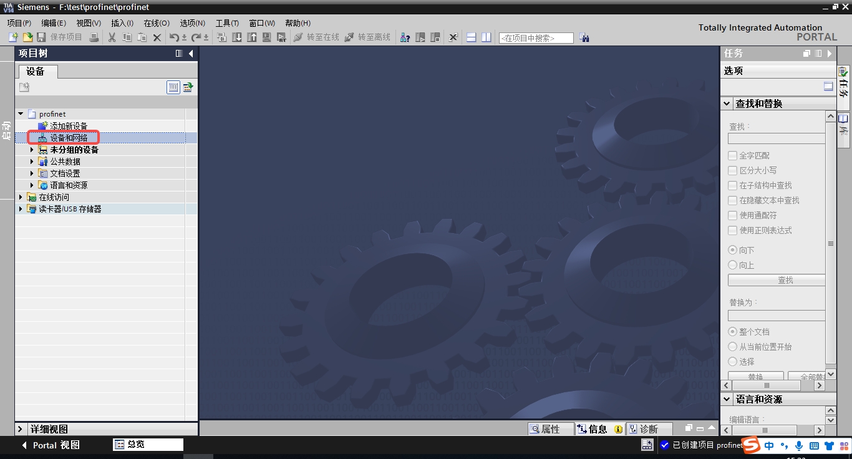Click the save project disk icon
This screenshot has height=459, width=852.
tap(41, 37)
